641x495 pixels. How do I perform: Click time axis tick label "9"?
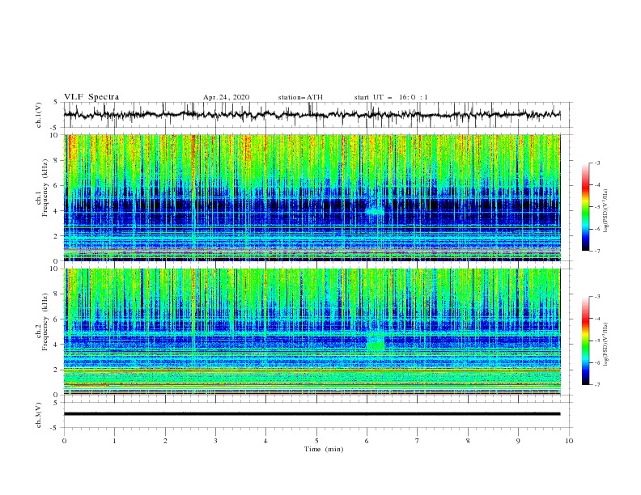pos(518,441)
